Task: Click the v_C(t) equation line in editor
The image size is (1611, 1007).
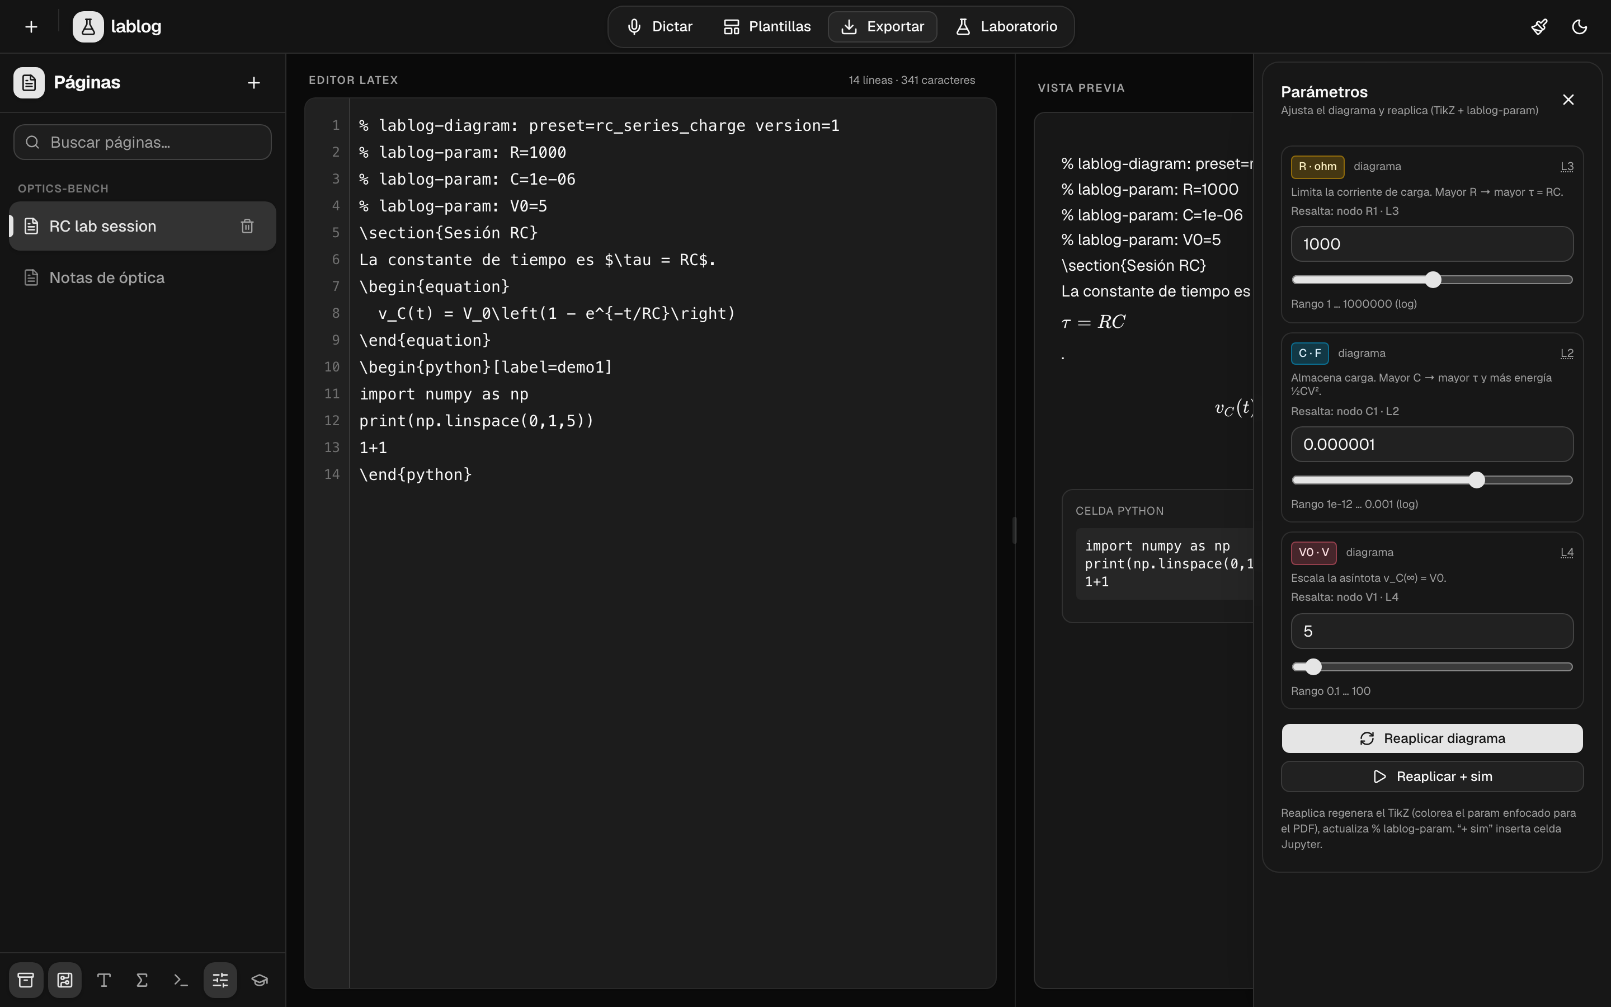Action: [x=557, y=313]
